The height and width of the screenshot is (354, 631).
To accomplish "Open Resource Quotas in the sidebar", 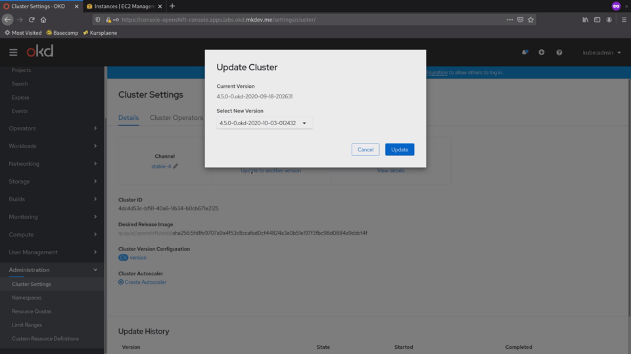I will click(x=32, y=311).
